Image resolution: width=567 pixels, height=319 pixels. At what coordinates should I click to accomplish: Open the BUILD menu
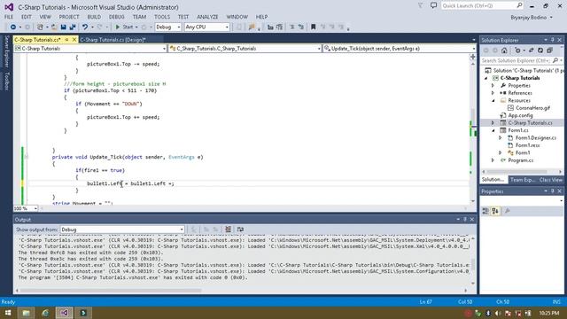pyautogui.click(x=94, y=17)
